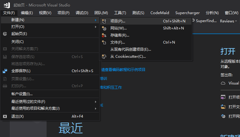Expand 最近使用的项目和解决方案(J) submenu arrow
The height and width of the screenshot is (137, 240).
coord(95,109)
